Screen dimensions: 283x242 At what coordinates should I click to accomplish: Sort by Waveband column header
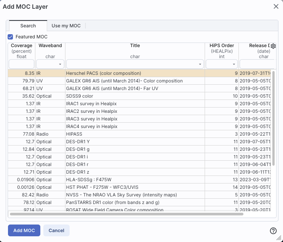tap(50, 46)
